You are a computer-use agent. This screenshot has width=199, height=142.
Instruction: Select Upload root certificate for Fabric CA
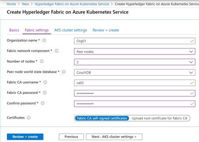(x=159, y=118)
